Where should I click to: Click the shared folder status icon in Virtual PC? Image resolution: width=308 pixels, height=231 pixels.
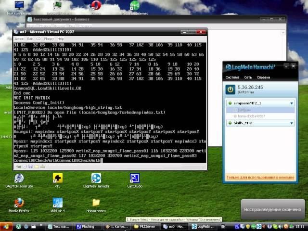click(37, 167)
